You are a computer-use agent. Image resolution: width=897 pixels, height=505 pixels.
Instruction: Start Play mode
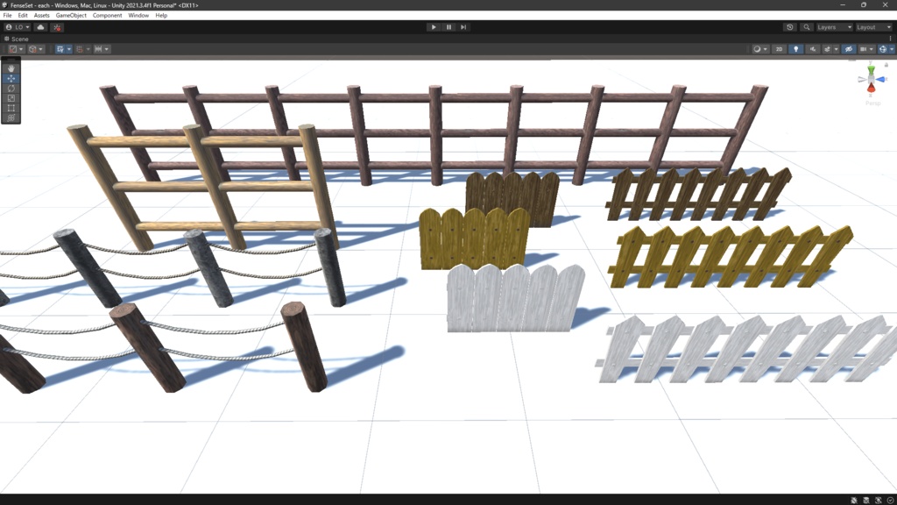(x=434, y=27)
